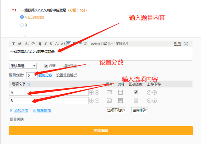Viewport: 201px width, 144px height.
Task: Click the 完成编辑 button
Action: 101,131
